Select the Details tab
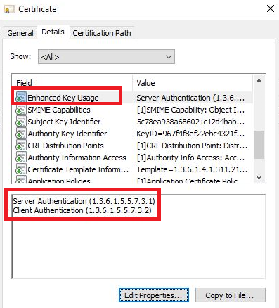 coord(53,32)
